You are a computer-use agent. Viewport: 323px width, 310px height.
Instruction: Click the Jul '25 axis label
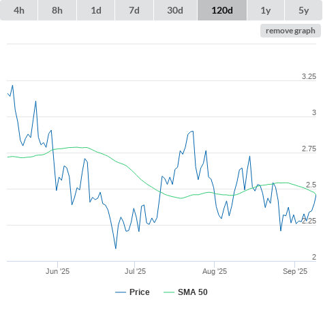pyautogui.click(x=135, y=271)
